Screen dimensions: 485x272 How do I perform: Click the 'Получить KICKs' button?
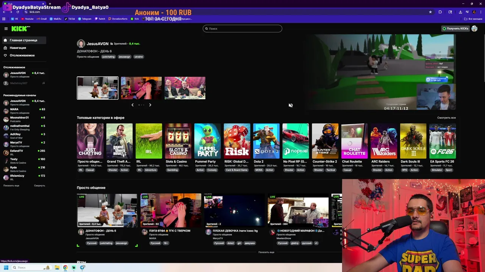click(x=455, y=29)
